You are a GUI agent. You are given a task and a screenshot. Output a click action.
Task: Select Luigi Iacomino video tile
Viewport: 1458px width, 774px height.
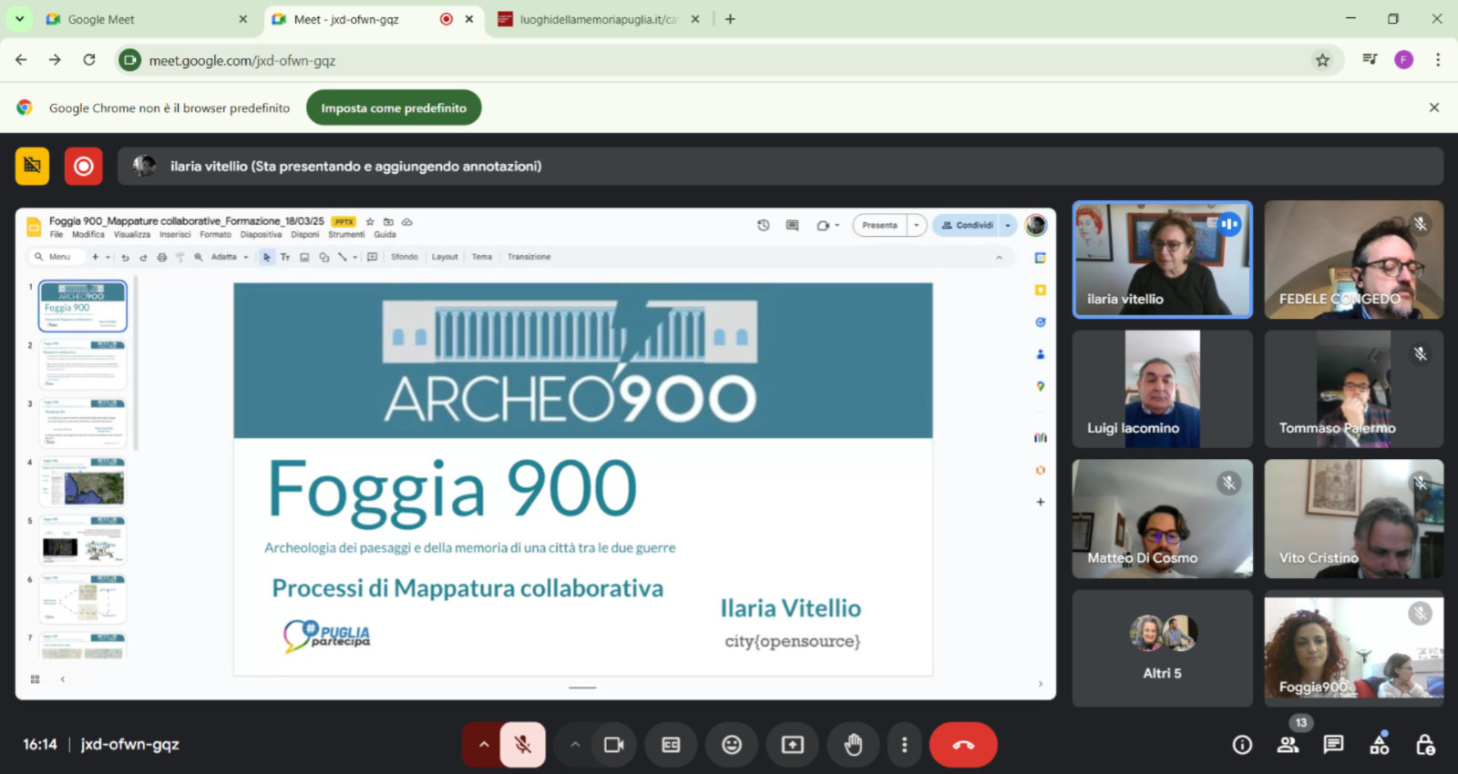pyautogui.click(x=1162, y=389)
